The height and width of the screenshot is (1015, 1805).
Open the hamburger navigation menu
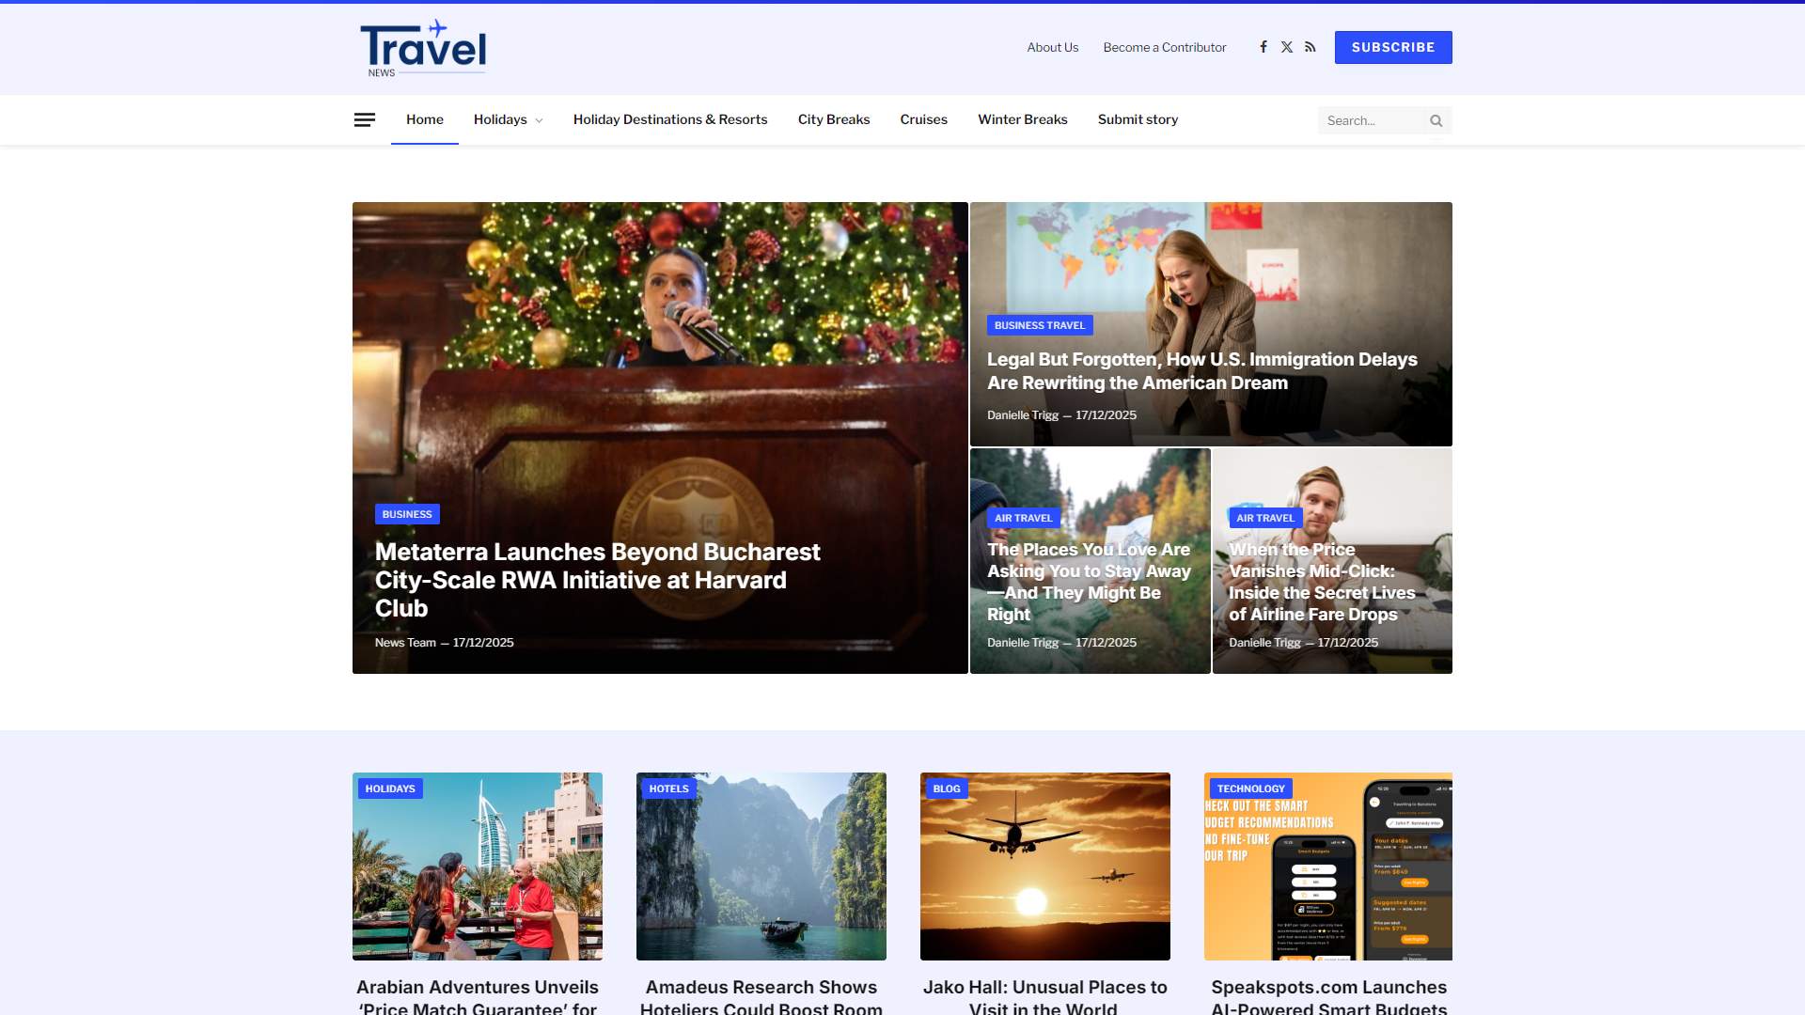click(364, 119)
